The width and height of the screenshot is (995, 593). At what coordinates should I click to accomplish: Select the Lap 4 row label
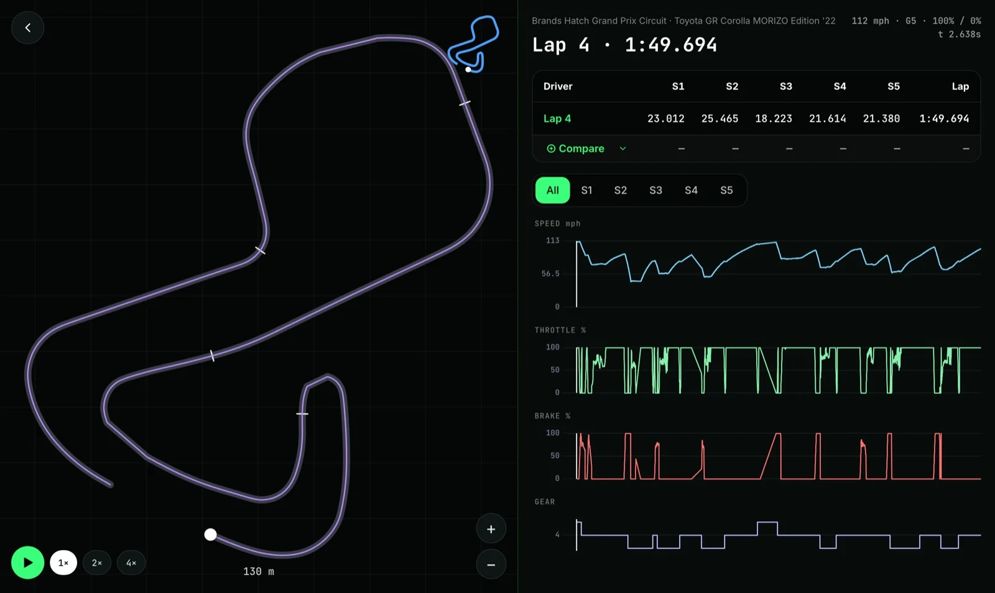pos(557,119)
